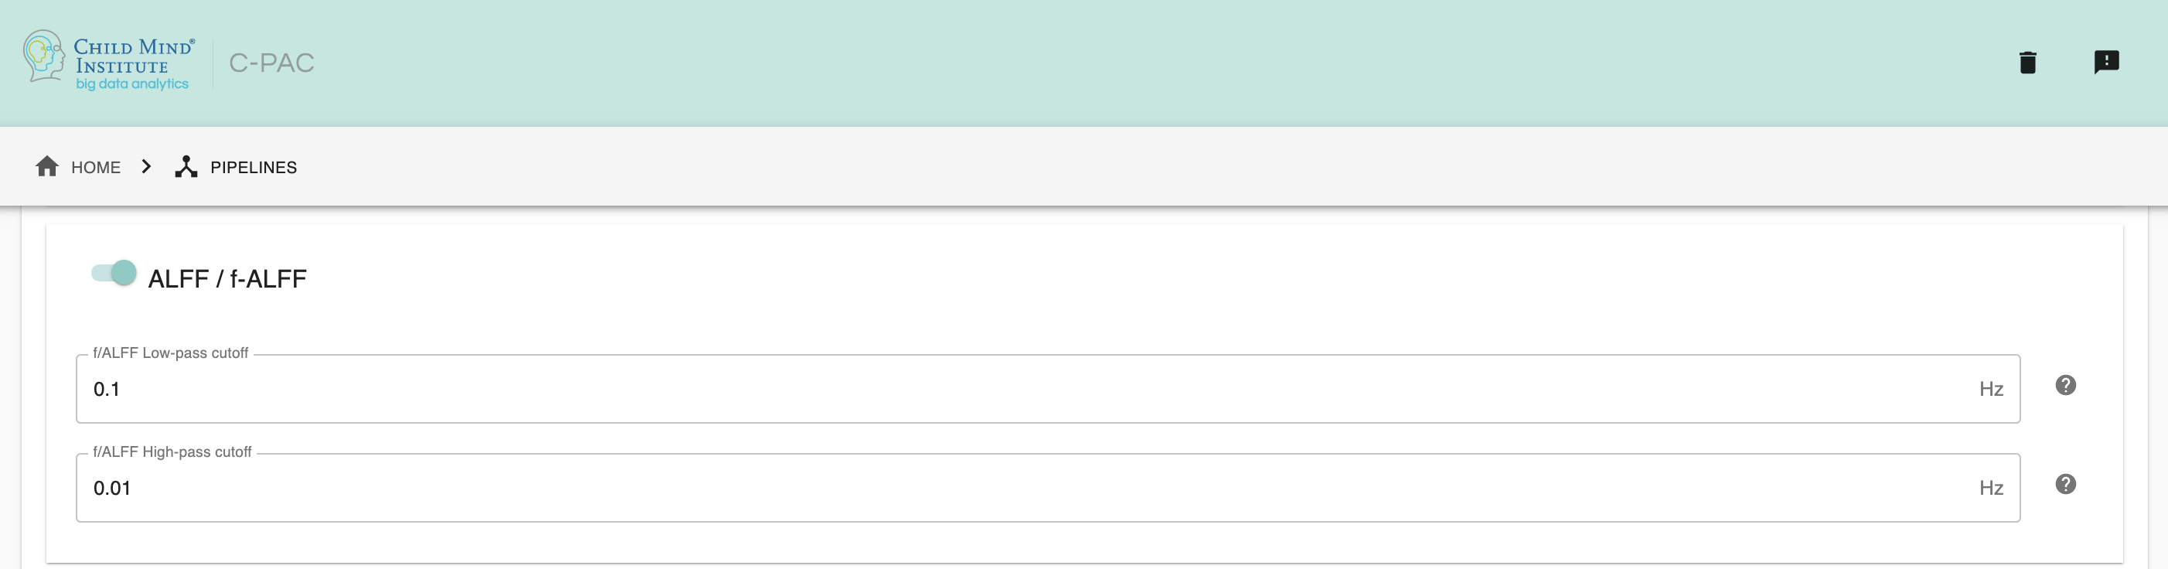This screenshot has width=2168, height=569.
Task: Click the Child Mind Institute head logo
Action: 44,56
